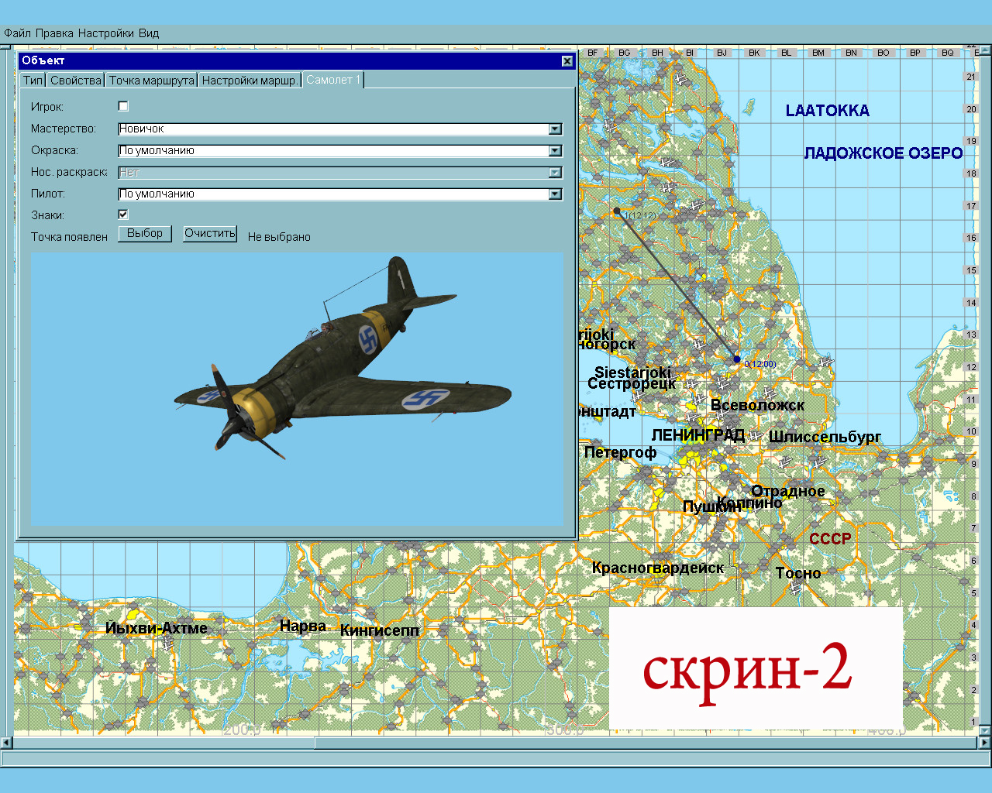Switch to the Тип tab
The height and width of the screenshot is (793, 992).
point(33,81)
